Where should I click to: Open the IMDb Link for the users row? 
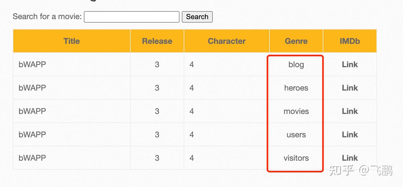[350, 134]
